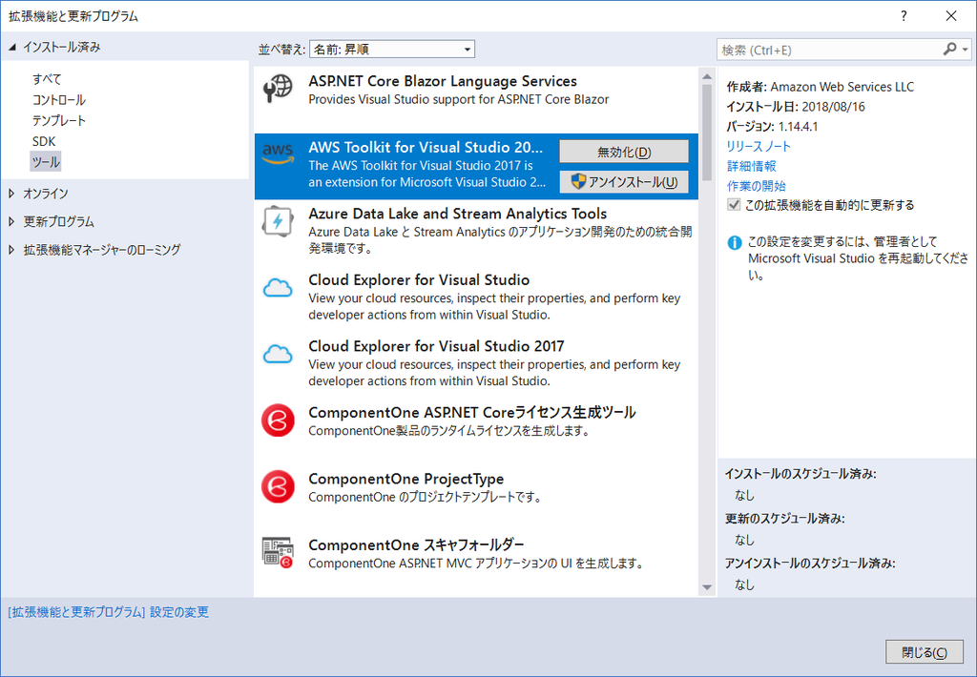Open the 詳細情報 link
This screenshot has width=977, height=677.
(x=752, y=166)
